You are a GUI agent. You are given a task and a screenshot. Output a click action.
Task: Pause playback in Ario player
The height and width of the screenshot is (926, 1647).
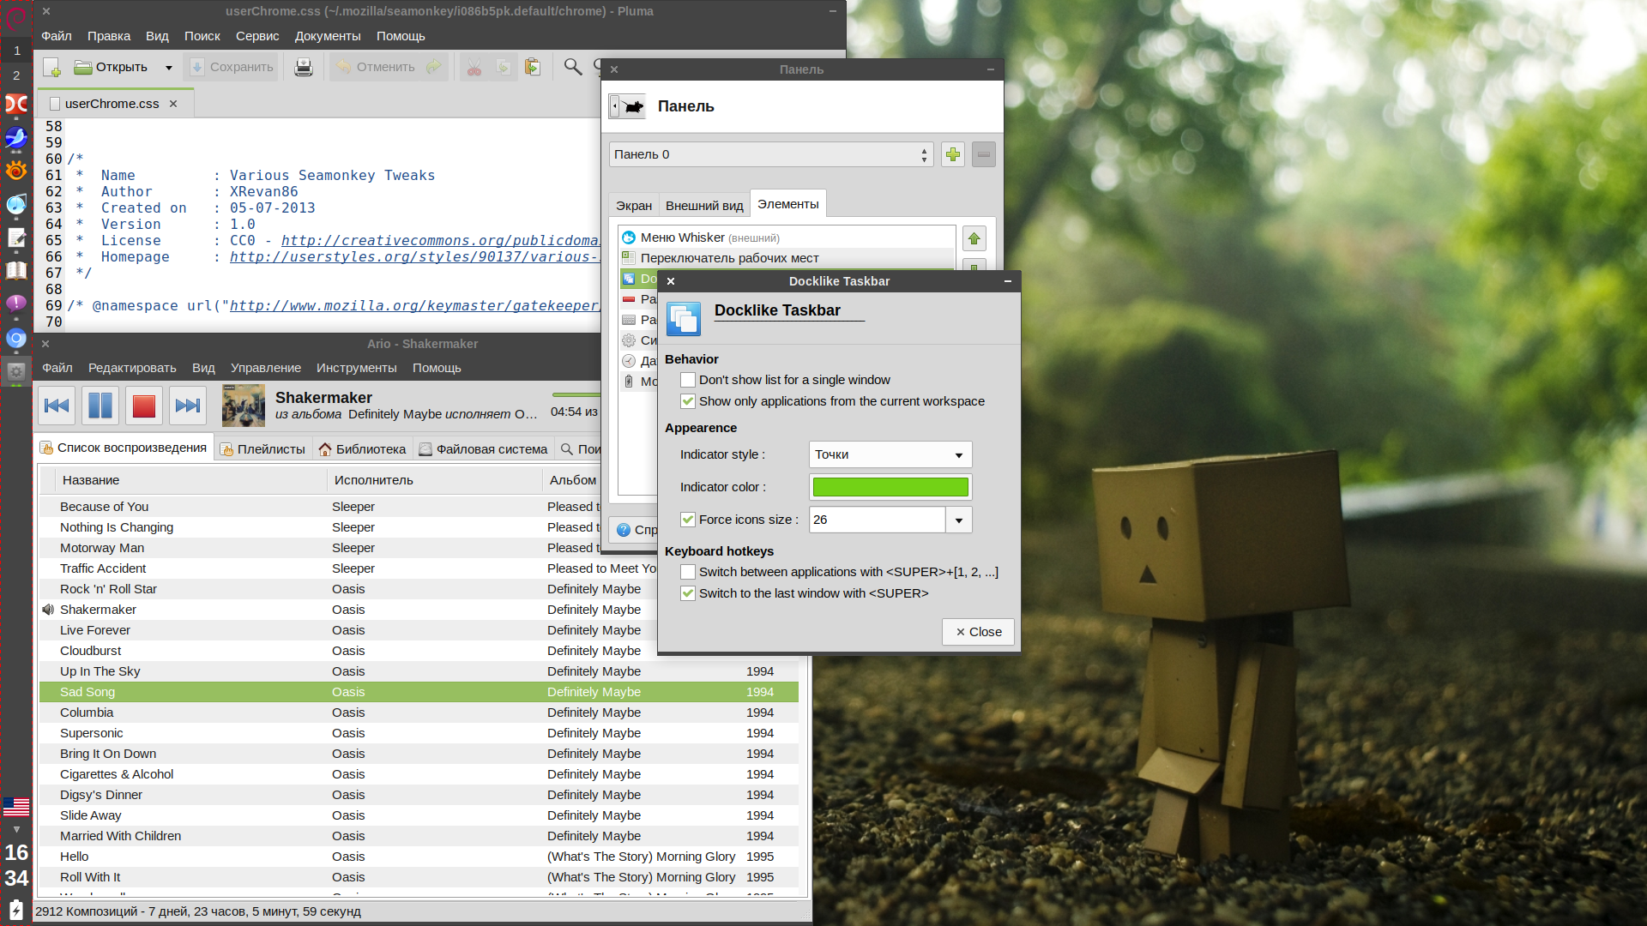tap(100, 406)
